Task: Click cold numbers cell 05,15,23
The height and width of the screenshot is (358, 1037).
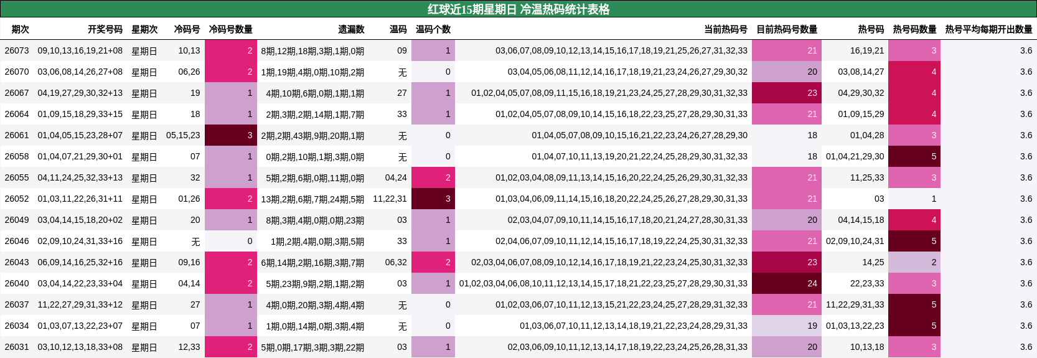Action: (183, 135)
